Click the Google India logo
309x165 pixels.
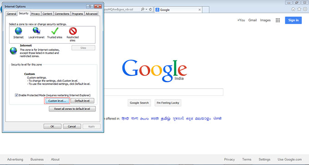pyautogui.click(x=154, y=70)
